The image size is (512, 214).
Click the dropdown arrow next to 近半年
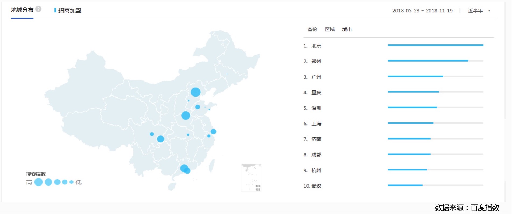(x=489, y=11)
